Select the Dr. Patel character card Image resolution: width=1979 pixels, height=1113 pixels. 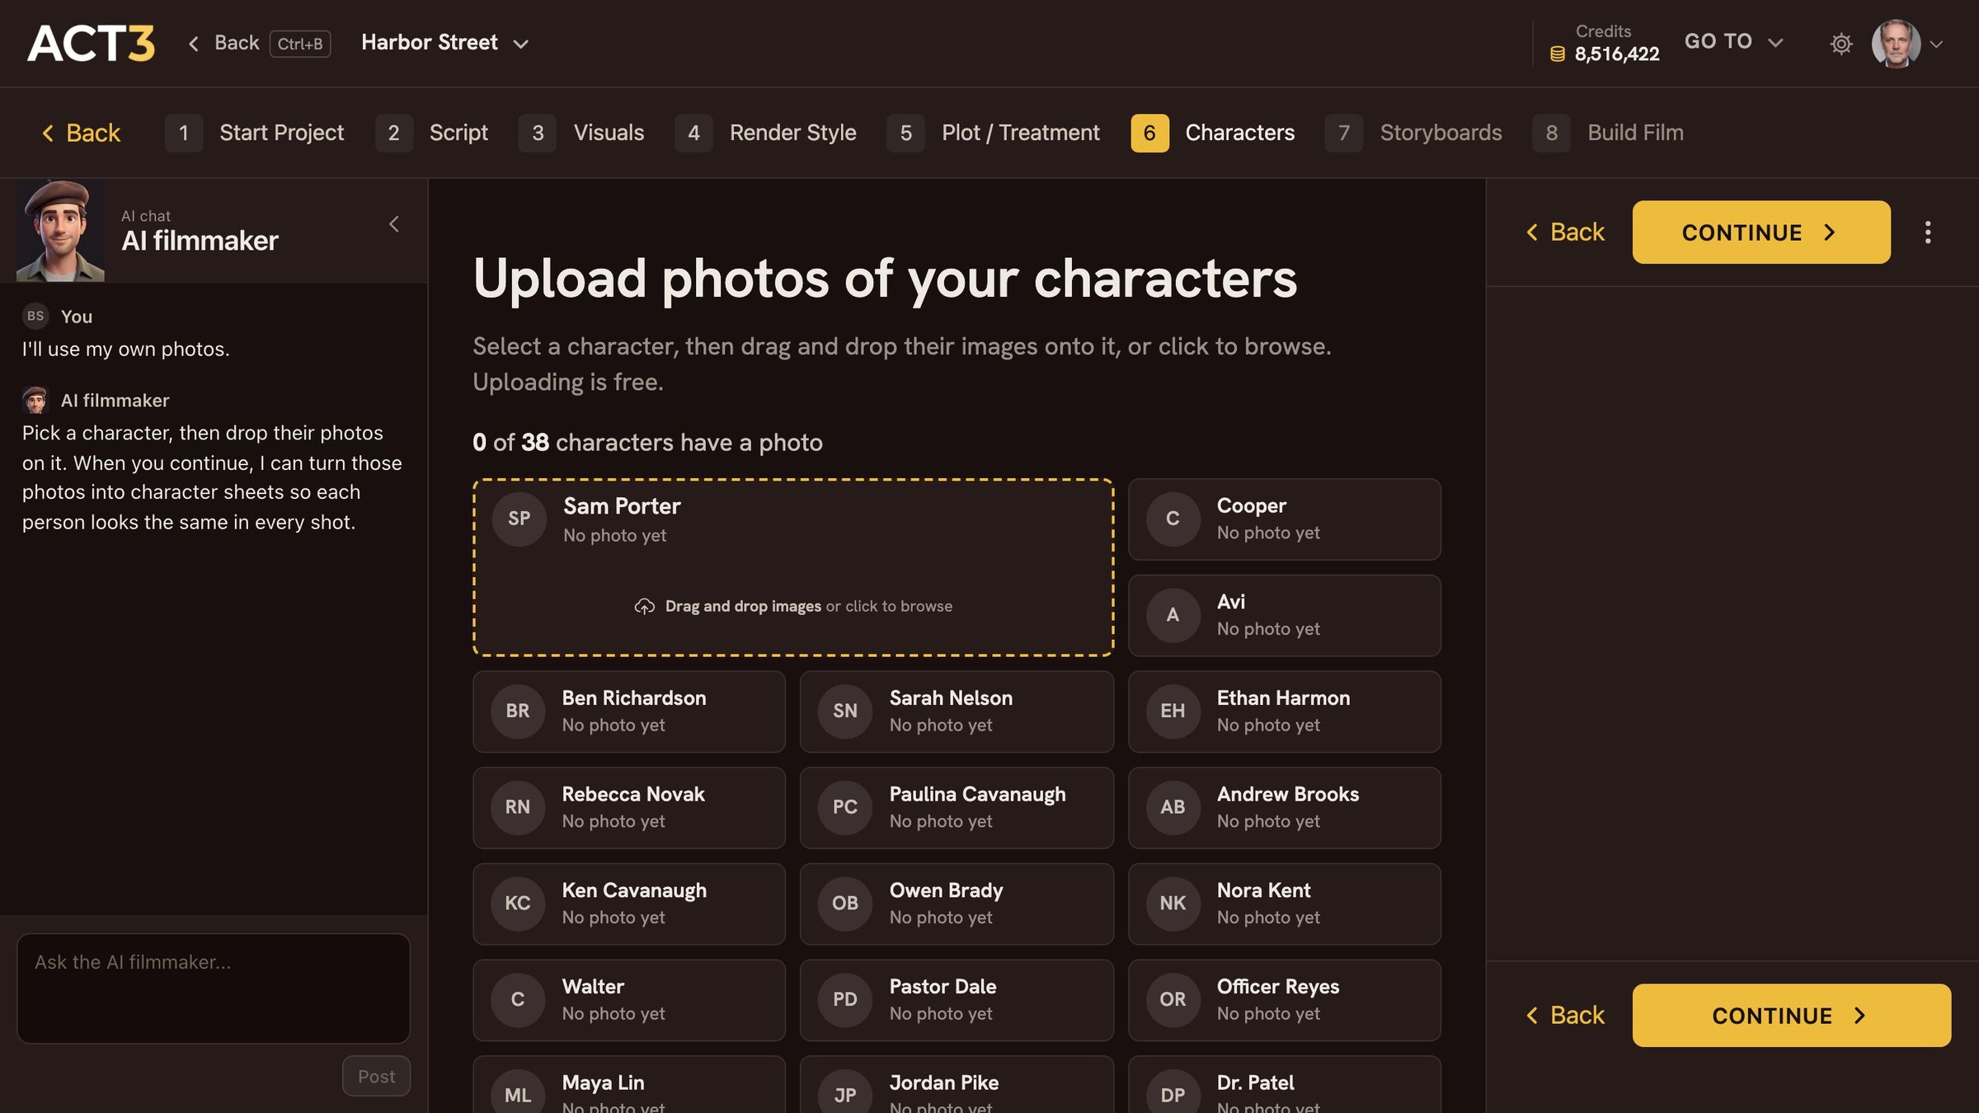1284,1084
